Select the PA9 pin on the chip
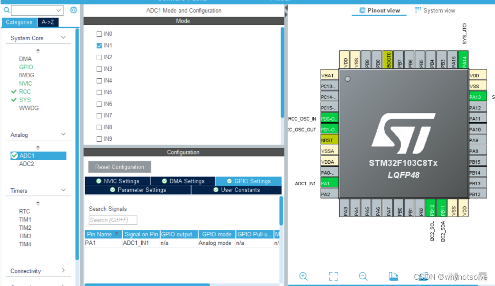The width and height of the screenshot is (495, 286). point(477,140)
